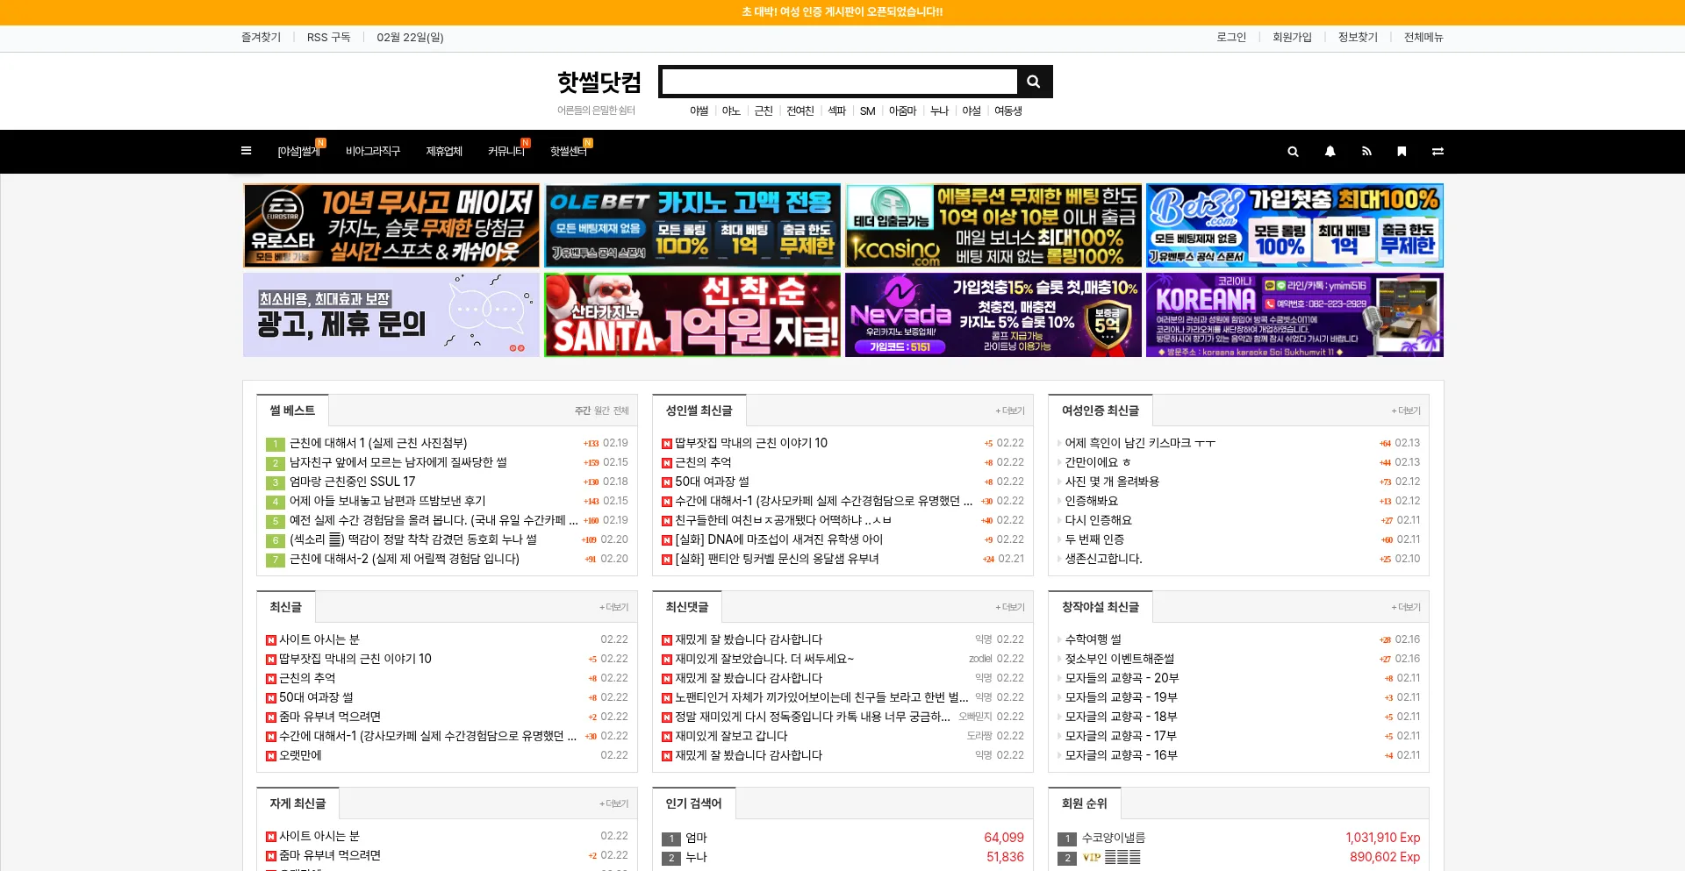Select the 주간 tab in 썰 베스트
The height and width of the screenshot is (871, 1685).
pyautogui.click(x=583, y=411)
